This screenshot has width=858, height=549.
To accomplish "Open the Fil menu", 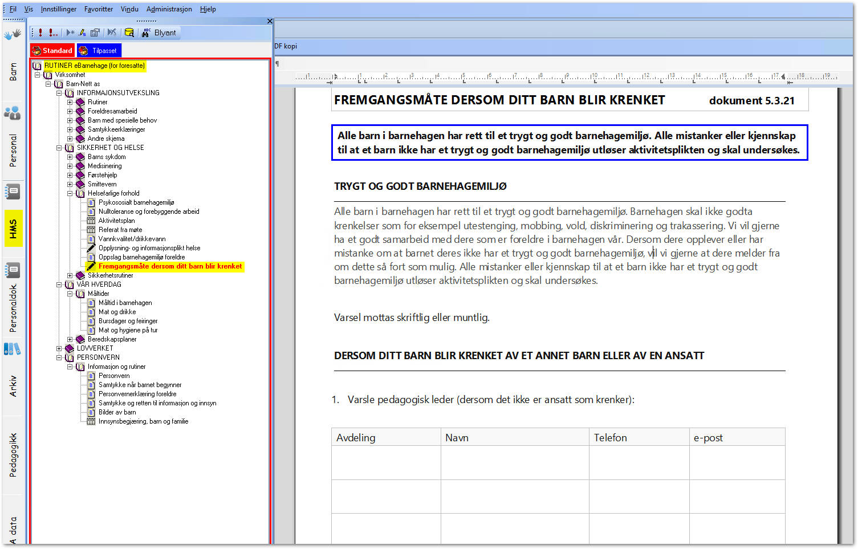I will click(x=13, y=9).
